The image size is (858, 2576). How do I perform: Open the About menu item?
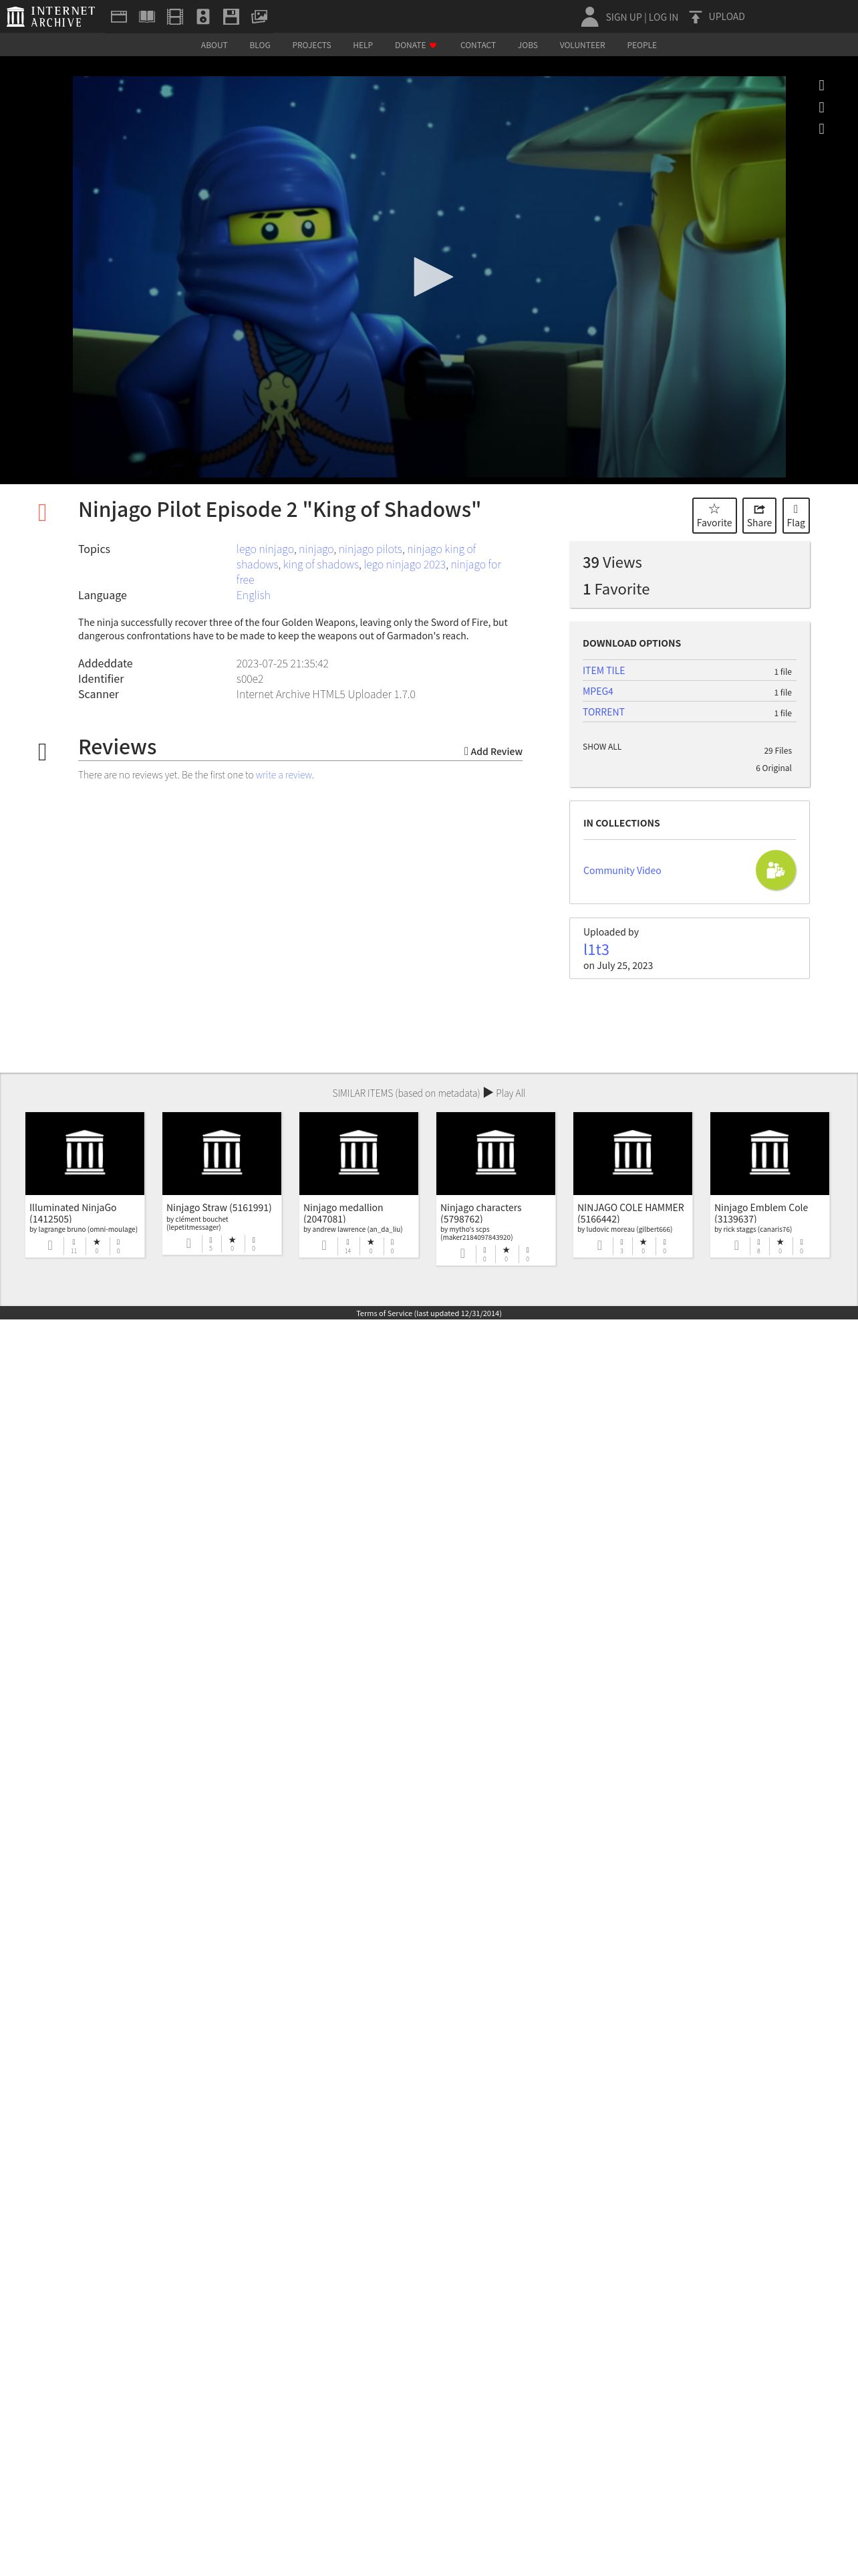tap(214, 45)
